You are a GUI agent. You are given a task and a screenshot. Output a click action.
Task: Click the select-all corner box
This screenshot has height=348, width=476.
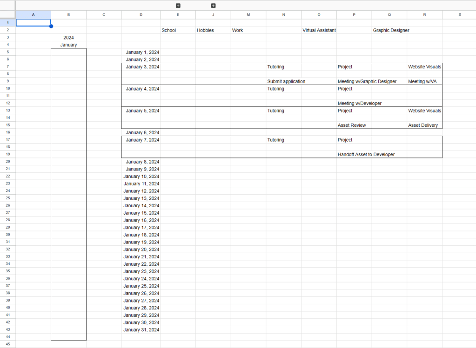pyautogui.click(x=8, y=15)
